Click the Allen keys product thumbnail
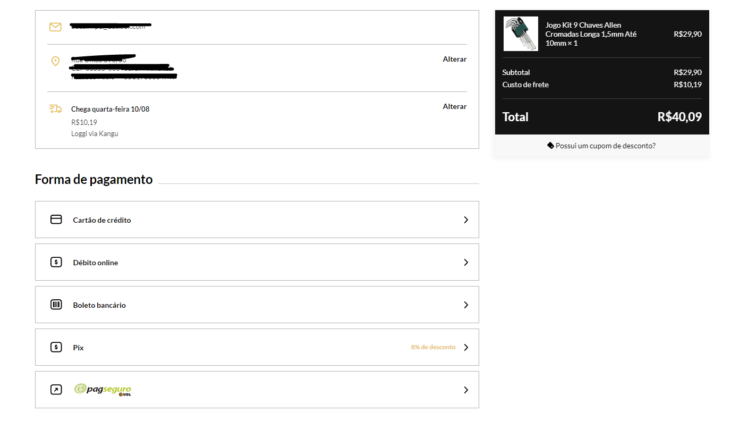The width and height of the screenshot is (731, 429). click(x=521, y=34)
